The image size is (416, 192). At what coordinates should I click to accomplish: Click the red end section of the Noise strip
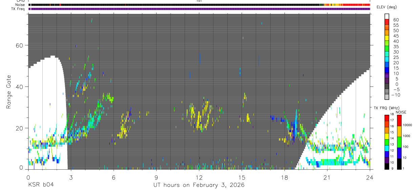[x=356, y=5]
